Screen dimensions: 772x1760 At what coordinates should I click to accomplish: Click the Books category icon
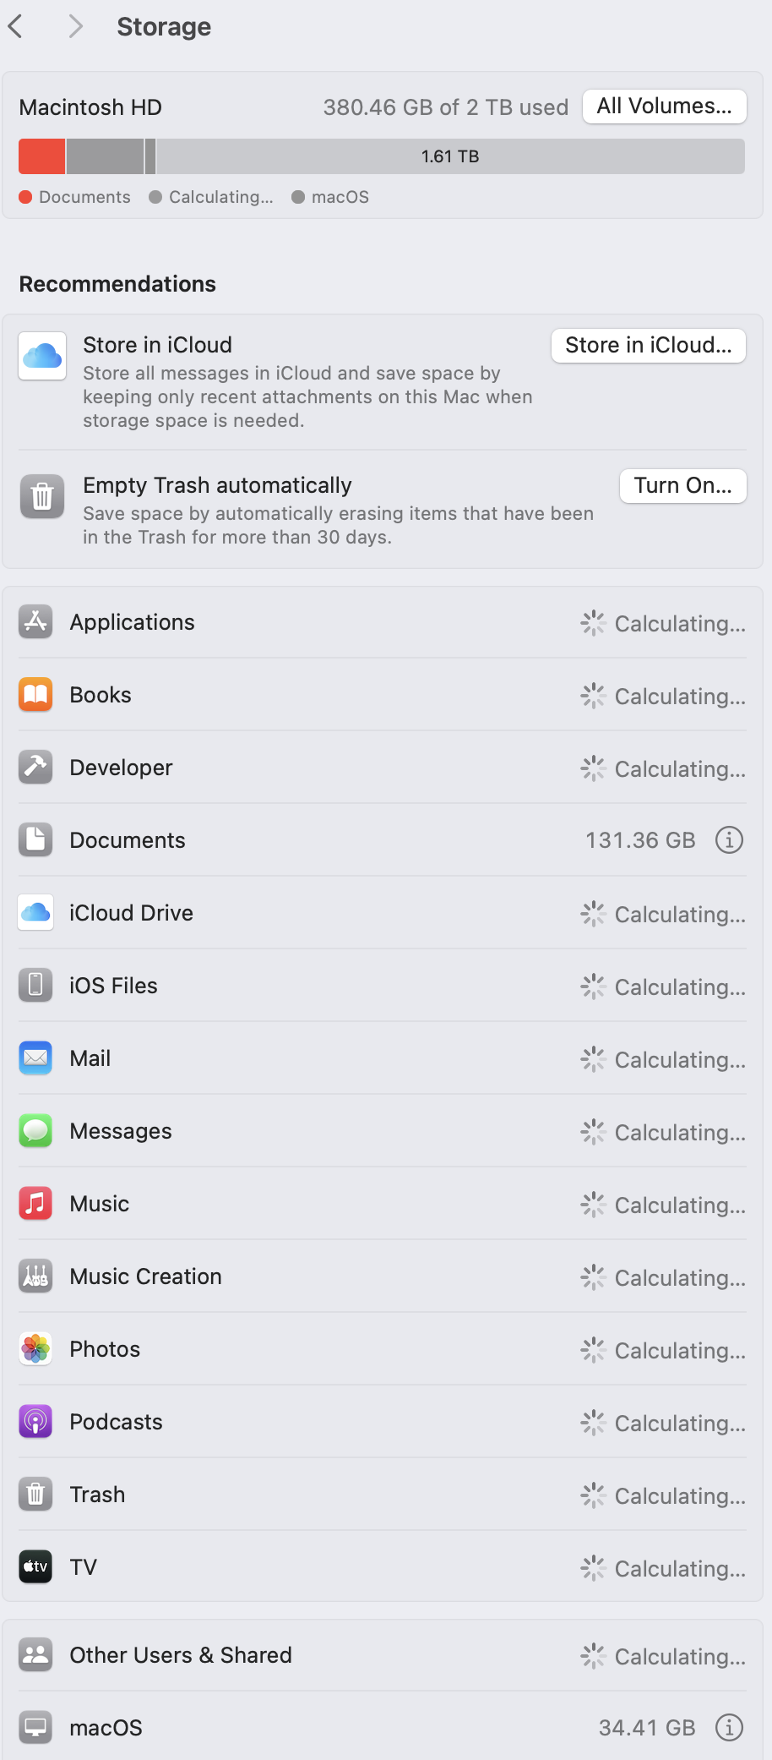(35, 695)
